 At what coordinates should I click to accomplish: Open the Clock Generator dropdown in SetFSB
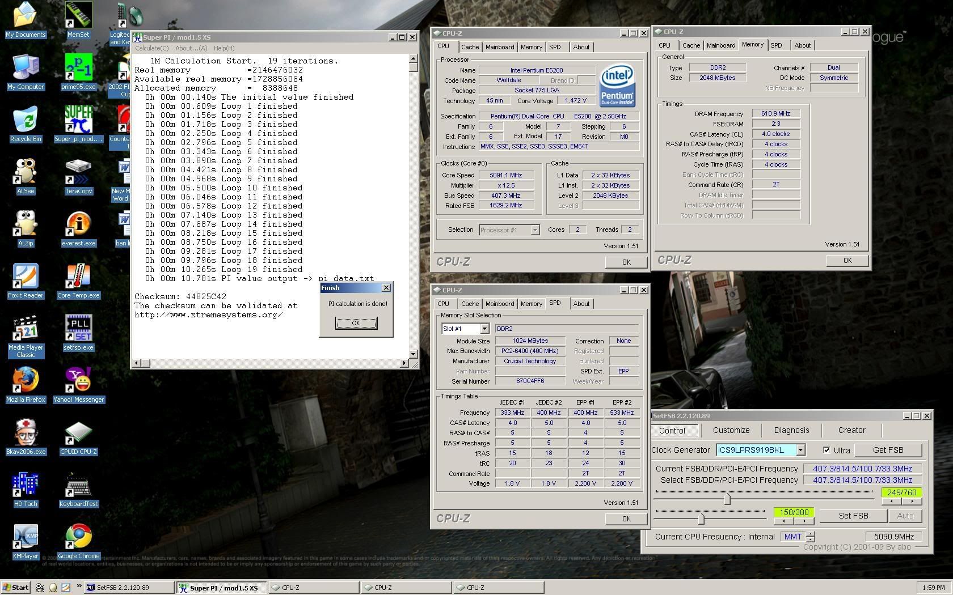click(800, 450)
